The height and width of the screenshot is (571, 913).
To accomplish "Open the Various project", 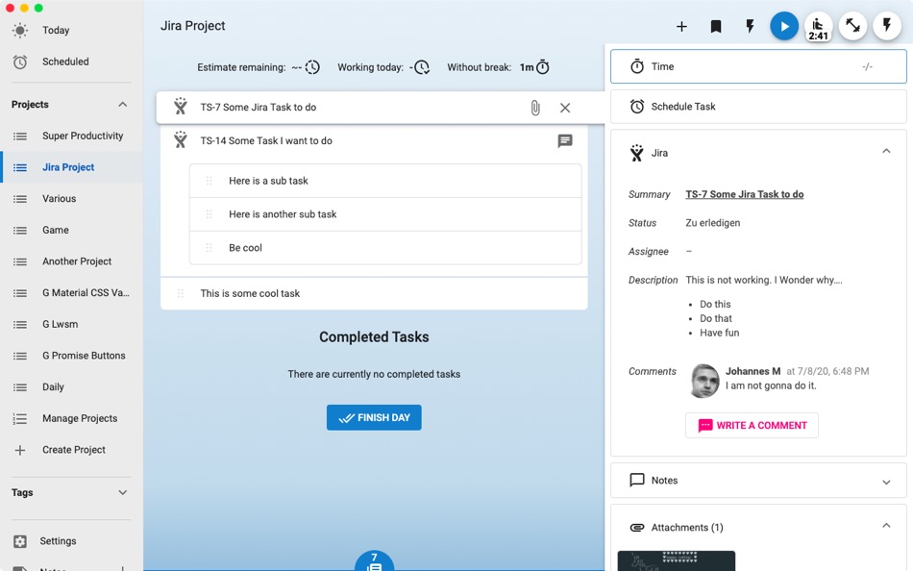I will tap(71, 199).
